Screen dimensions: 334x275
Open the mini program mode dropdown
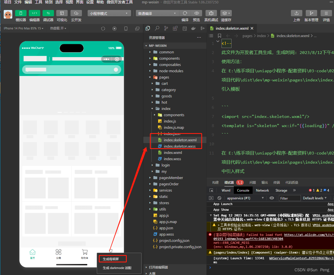tap(109, 13)
